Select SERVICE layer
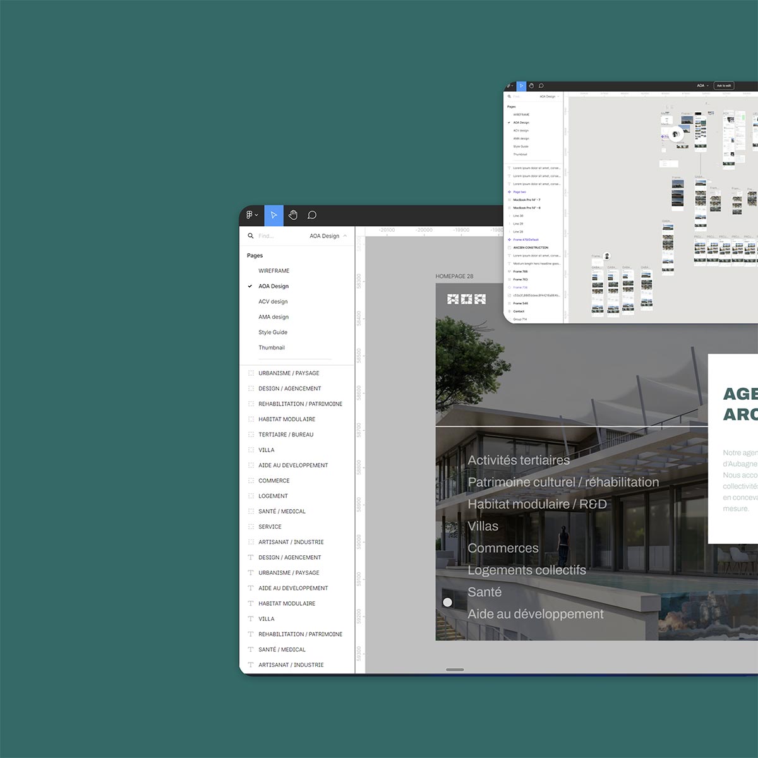Viewport: 758px width, 758px height. coord(270,527)
